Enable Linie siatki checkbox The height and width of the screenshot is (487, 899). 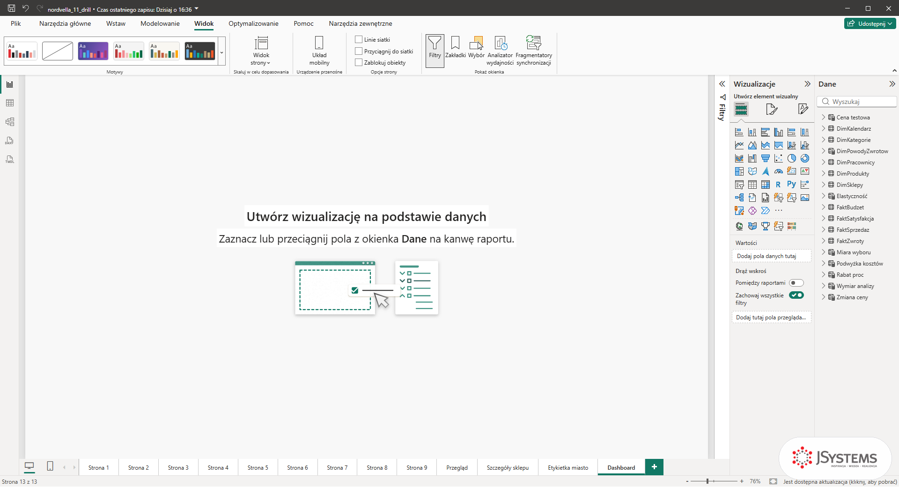tap(359, 40)
